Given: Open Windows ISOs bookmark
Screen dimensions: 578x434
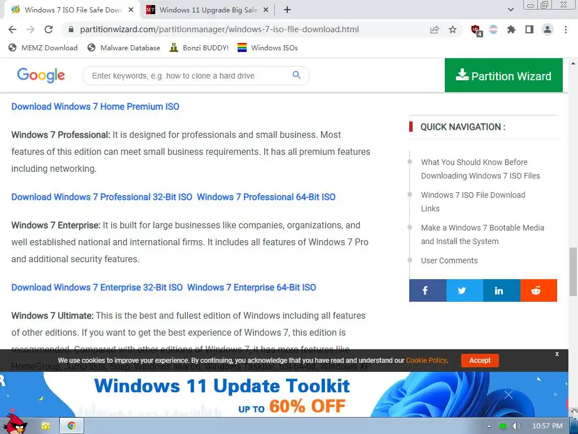Looking at the screenshot, I should pos(268,47).
